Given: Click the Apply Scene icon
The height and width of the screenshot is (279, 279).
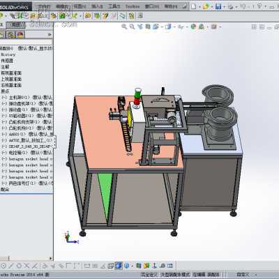Looking at the screenshot, I should (202, 27).
